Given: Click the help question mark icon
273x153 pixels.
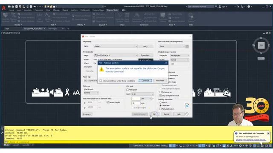Looking at the screenshot, I should (x=249, y=6).
